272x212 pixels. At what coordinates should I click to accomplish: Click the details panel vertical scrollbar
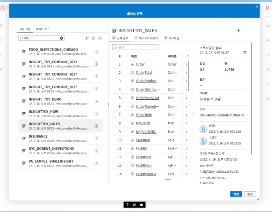(251, 99)
